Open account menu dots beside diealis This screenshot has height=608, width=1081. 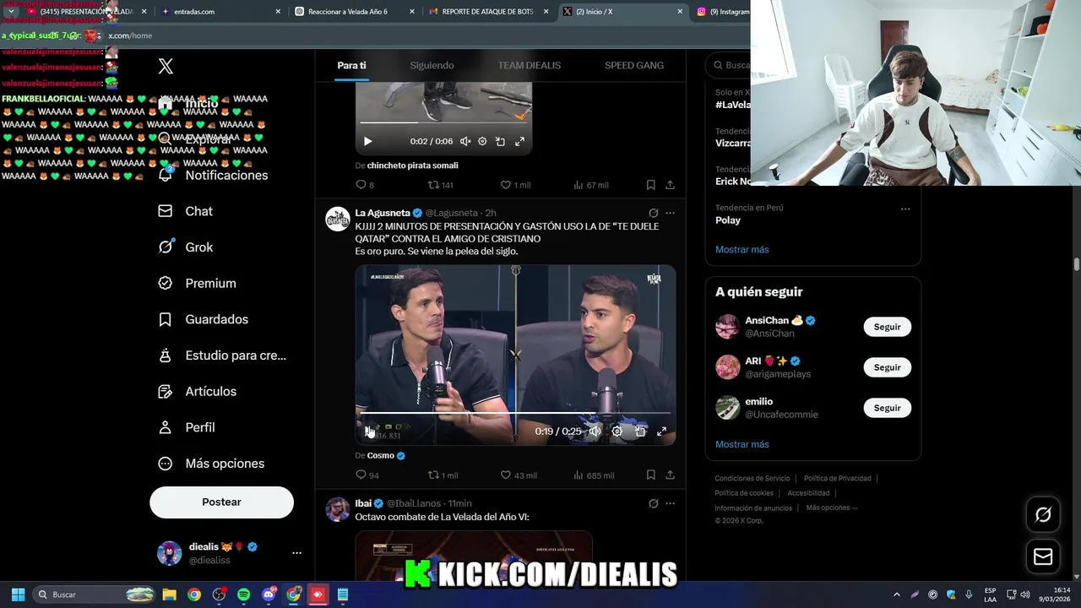(x=296, y=553)
